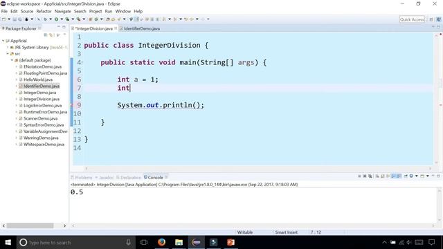Click the Task View taskbar icon
The width and height of the screenshot is (443, 249).
coord(144,242)
